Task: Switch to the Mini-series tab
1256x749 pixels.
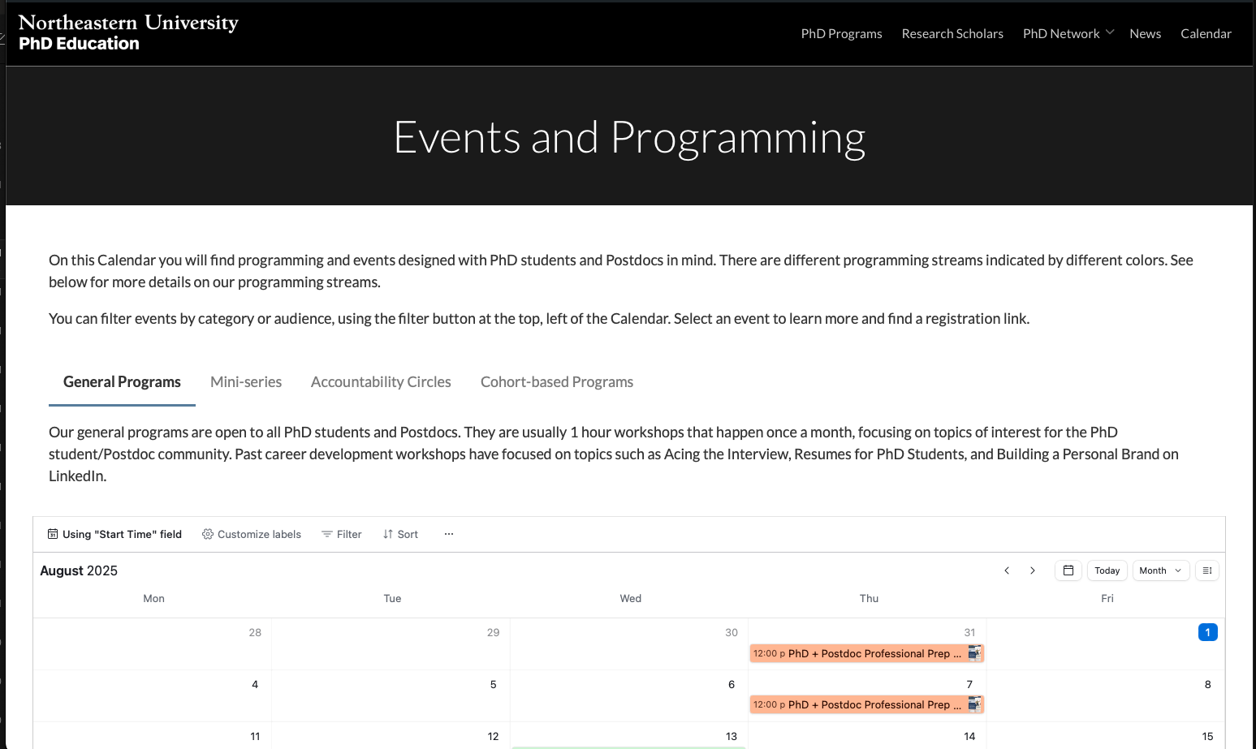Action: click(x=246, y=381)
